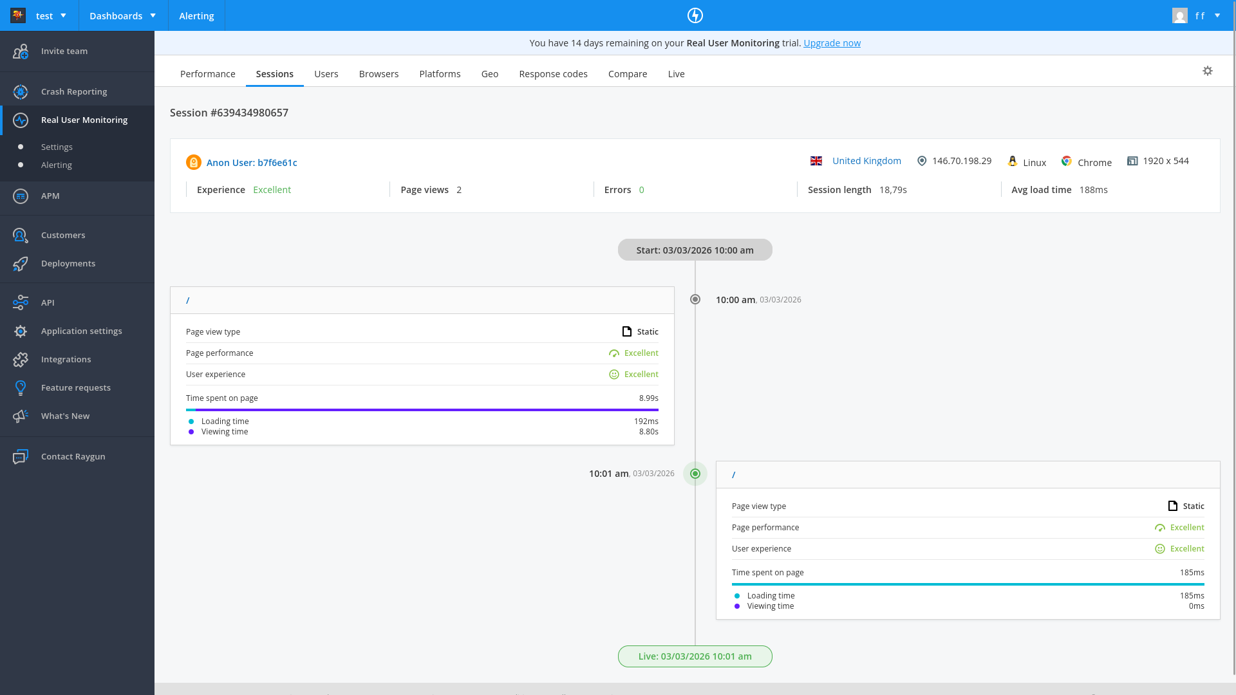Image resolution: width=1236 pixels, height=695 pixels.
Task: Expand the user account dropdown arrow
Action: 1217,15
